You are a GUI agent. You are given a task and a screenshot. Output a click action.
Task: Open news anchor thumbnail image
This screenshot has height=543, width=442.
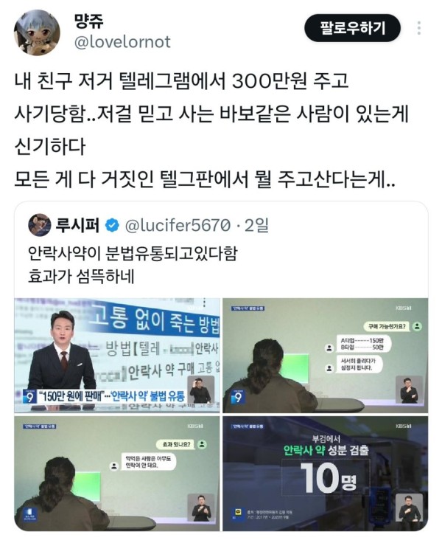(x=117, y=356)
